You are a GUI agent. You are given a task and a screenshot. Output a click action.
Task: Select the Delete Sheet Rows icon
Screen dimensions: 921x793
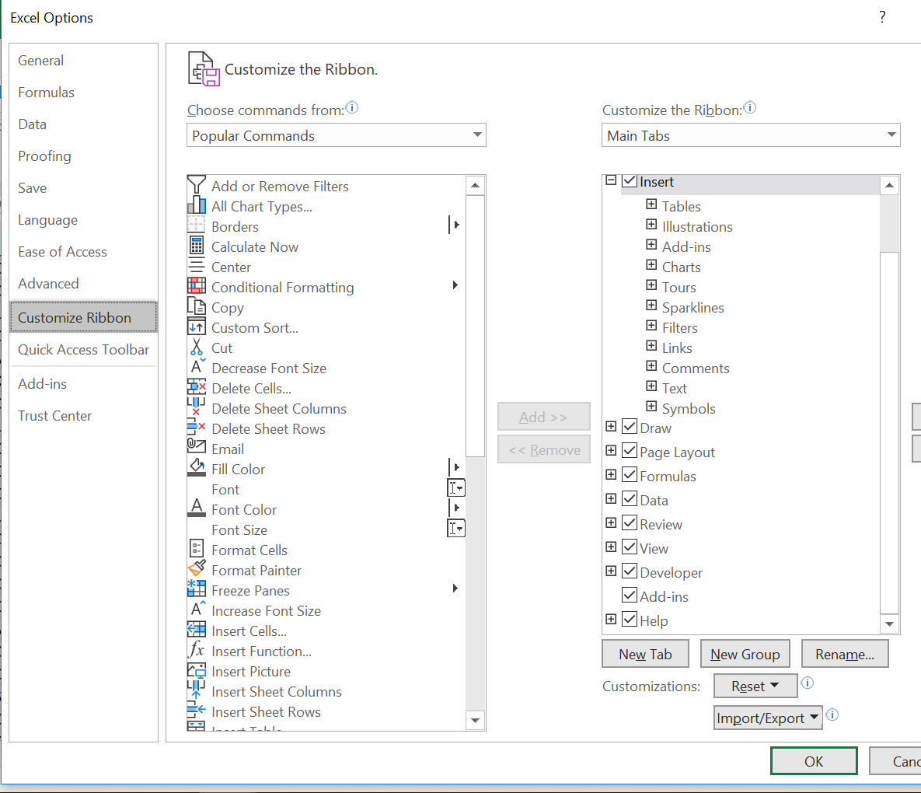[x=197, y=428]
